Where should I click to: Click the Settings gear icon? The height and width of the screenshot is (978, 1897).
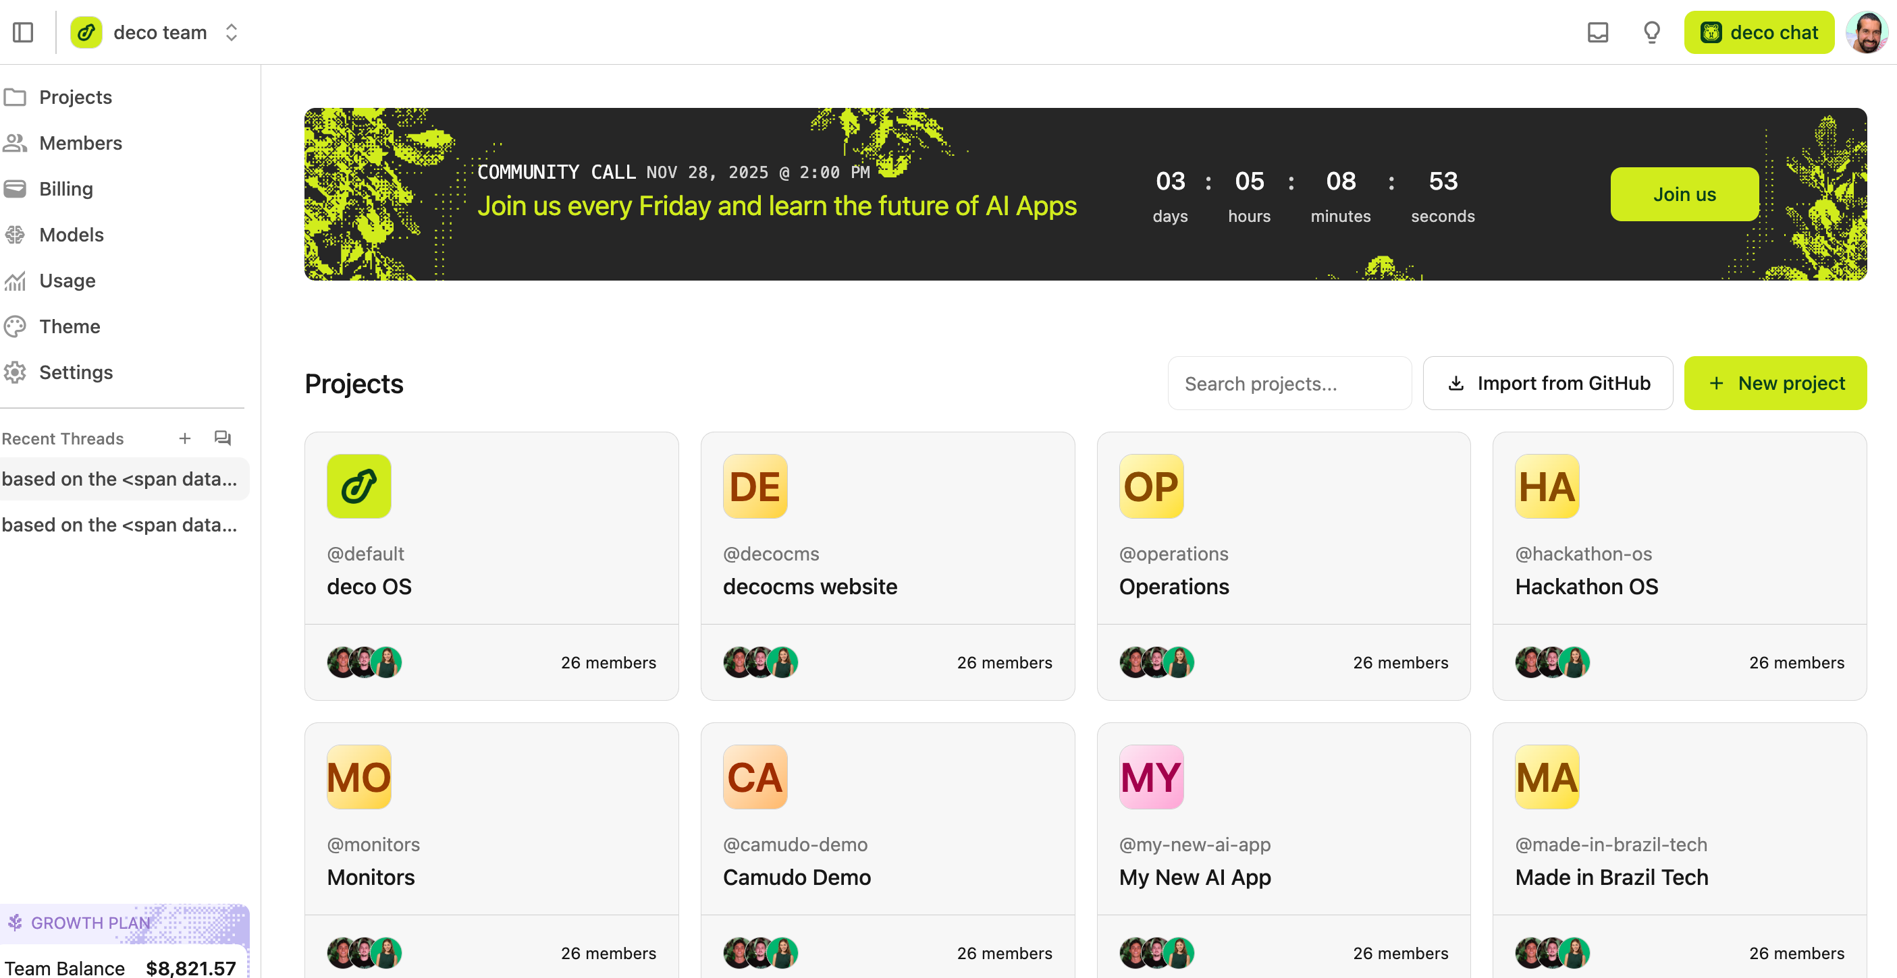[x=15, y=372]
